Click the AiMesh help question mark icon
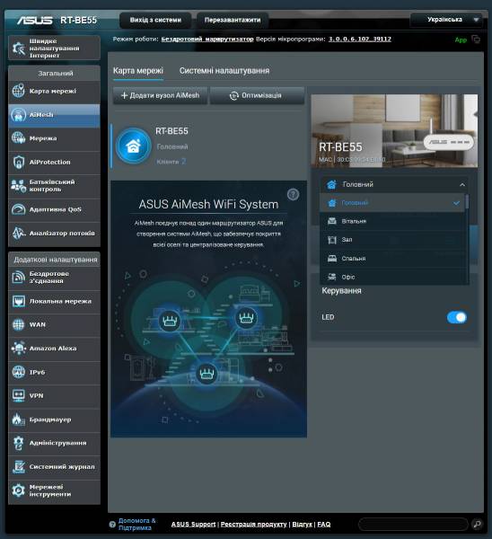Viewport: 492px width, 539px height. pyautogui.click(x=293, y=195)
